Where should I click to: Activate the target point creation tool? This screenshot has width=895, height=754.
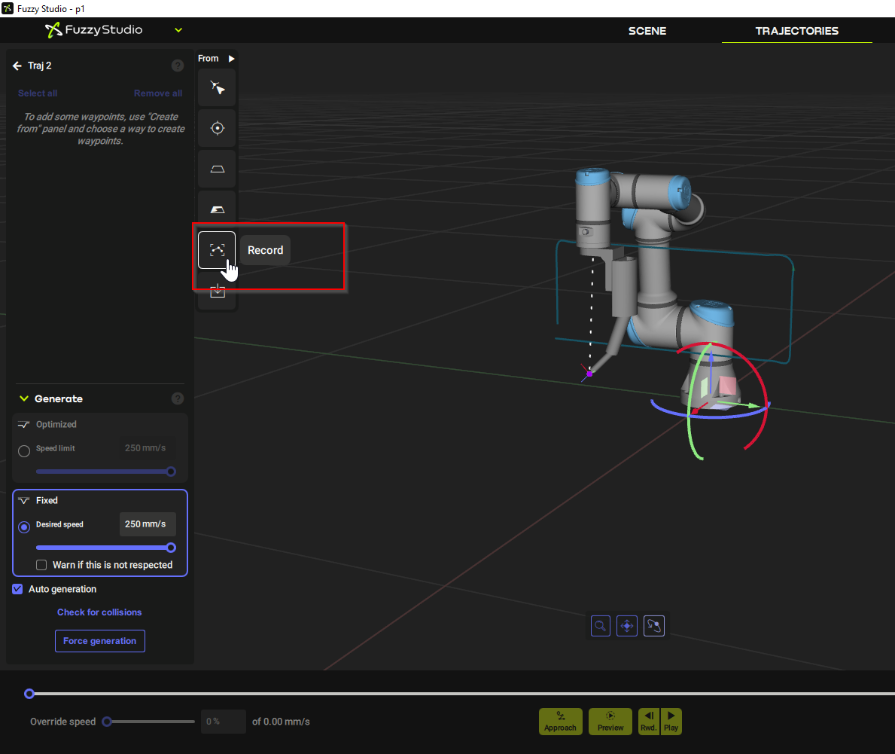(x=217, y=128)
